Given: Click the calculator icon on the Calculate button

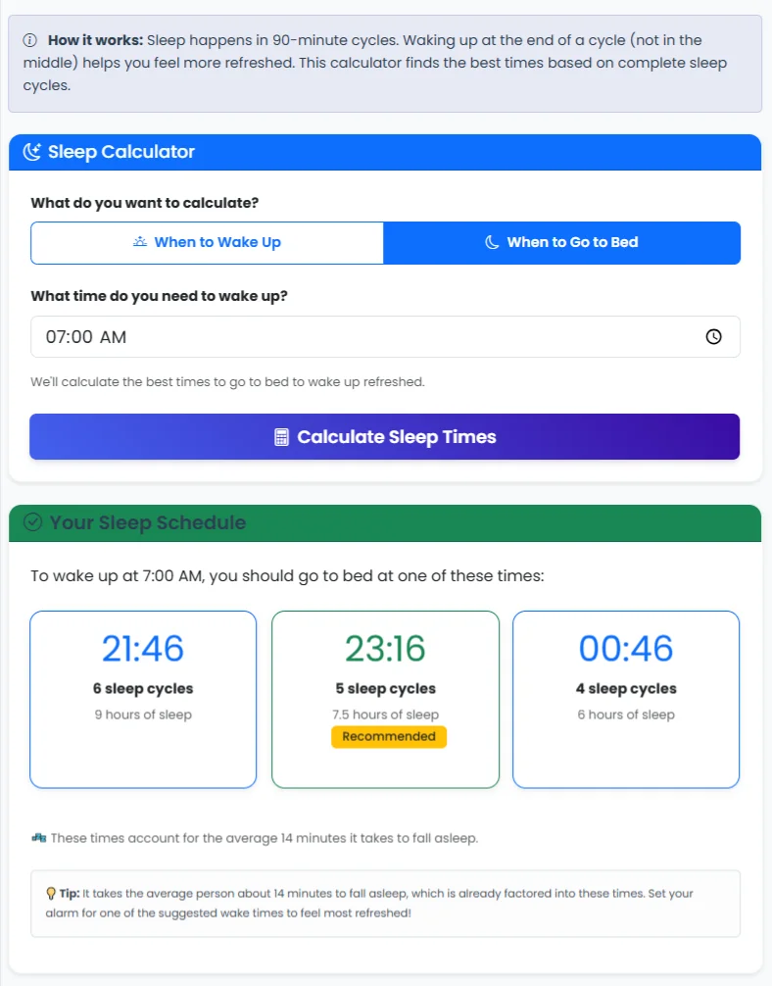Looking at the screenshot, I should pos(282,437).
